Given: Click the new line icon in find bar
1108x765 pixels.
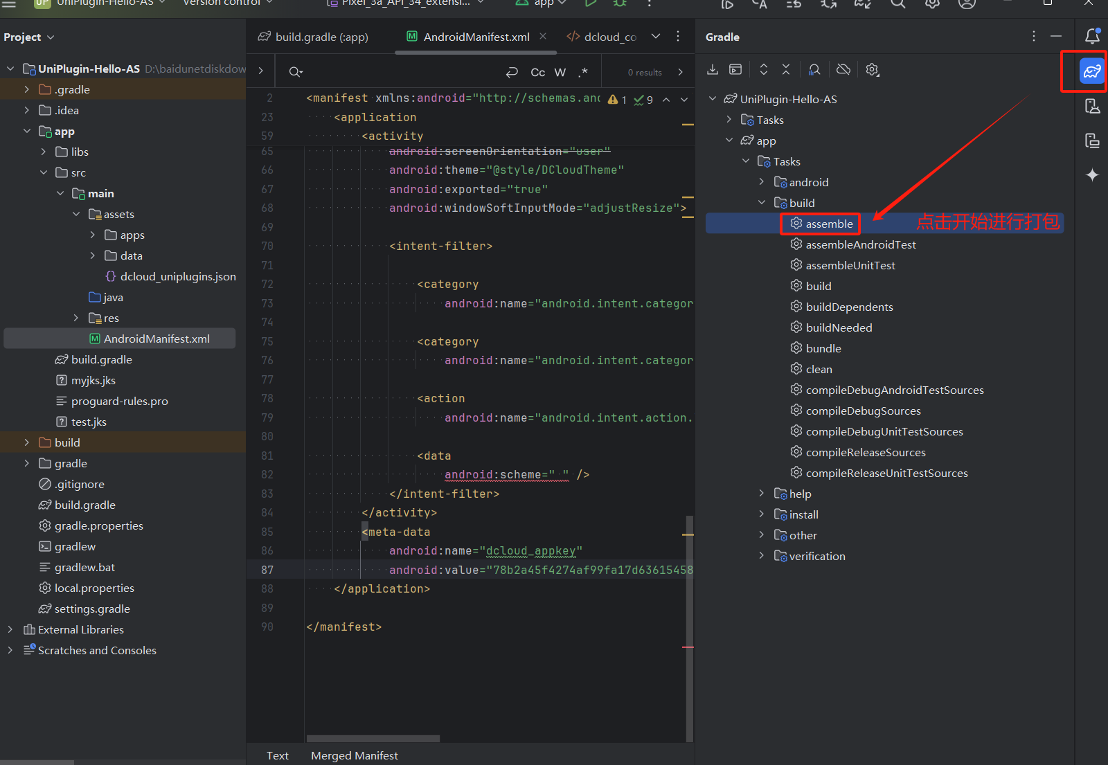Looking at the screenshot, I should tap(512, 72).
